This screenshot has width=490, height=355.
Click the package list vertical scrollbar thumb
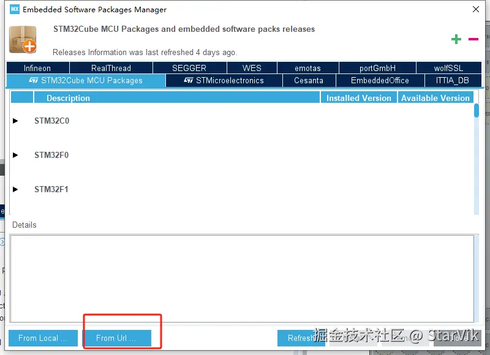pos(477,110)
